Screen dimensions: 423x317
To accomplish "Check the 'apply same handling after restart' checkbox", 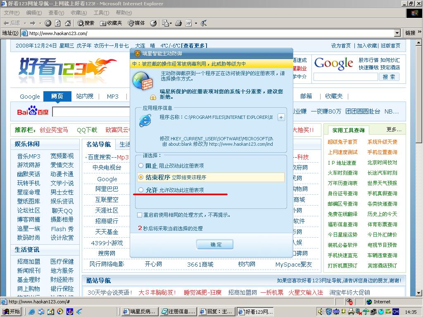I will click(x=140, y=215).
